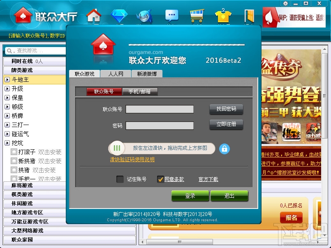
Task: Open the blue diamond shop icon
Action: (119, 16)
